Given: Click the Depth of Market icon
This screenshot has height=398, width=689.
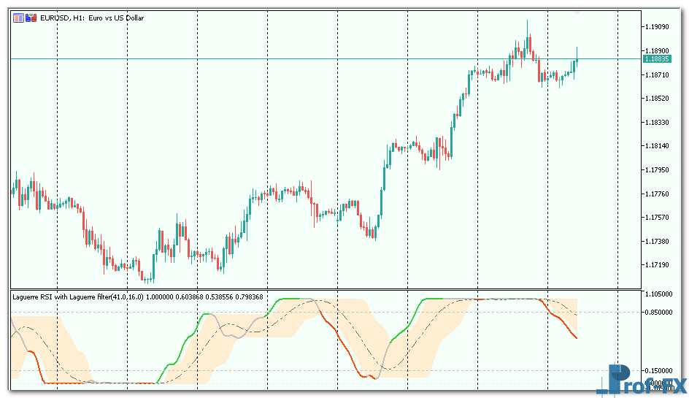Looking at the screenshot, I should [x=18, y=18].
